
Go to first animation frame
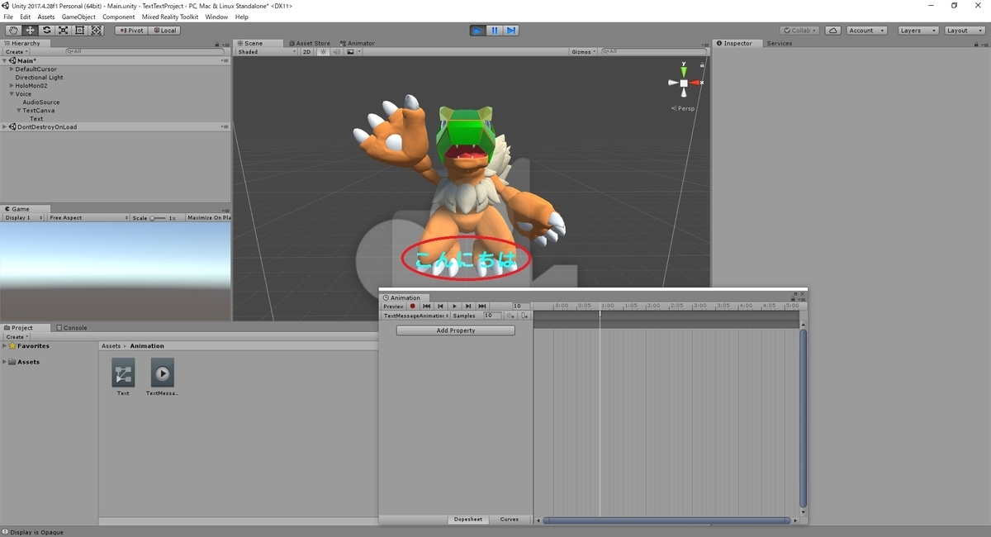pos(427,306)
